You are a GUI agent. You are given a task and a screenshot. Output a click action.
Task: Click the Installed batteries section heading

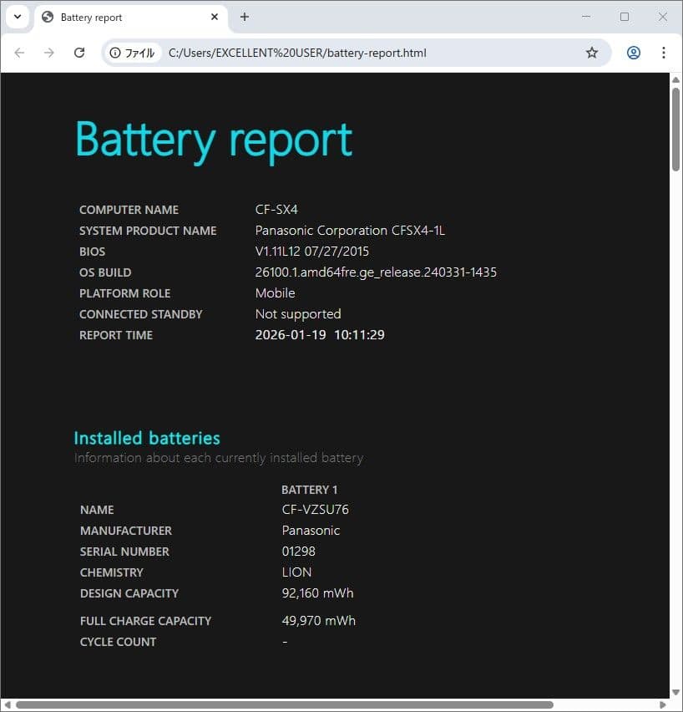pos(146,437)
